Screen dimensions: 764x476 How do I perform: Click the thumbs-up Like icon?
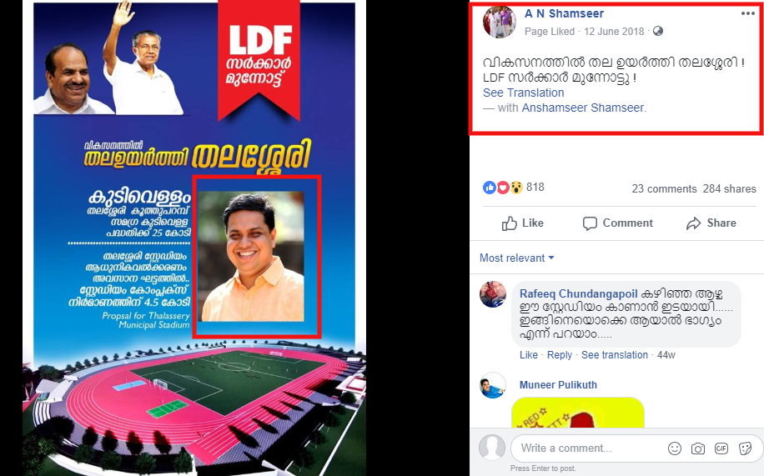[x=509, y=223]
